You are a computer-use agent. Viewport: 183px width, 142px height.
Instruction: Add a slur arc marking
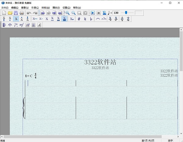(x=98, y=19)
